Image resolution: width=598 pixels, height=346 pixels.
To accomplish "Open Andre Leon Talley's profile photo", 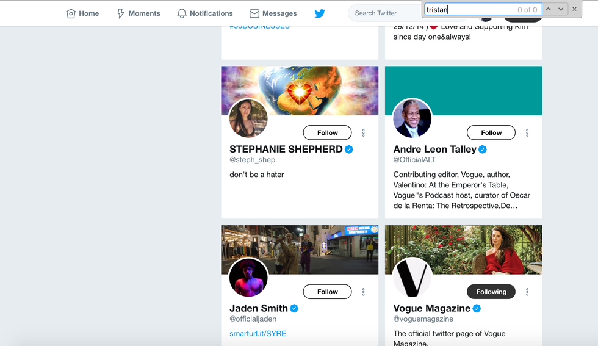I will tap(412, 118).
